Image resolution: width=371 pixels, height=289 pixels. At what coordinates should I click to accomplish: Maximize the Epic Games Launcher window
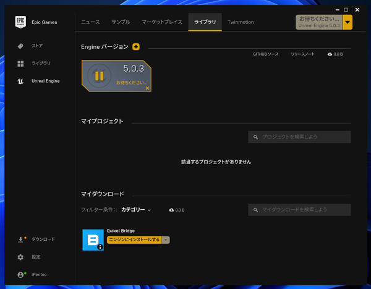[346, 10]
